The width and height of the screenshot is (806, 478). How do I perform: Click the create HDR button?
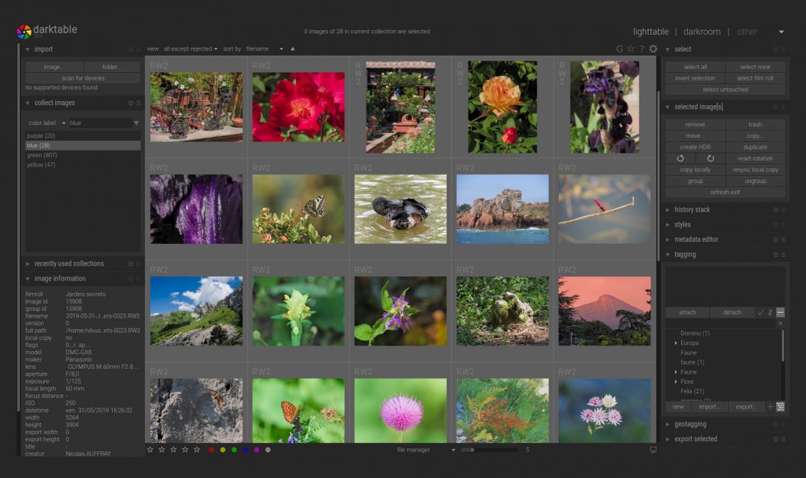[x=695, y=147]
